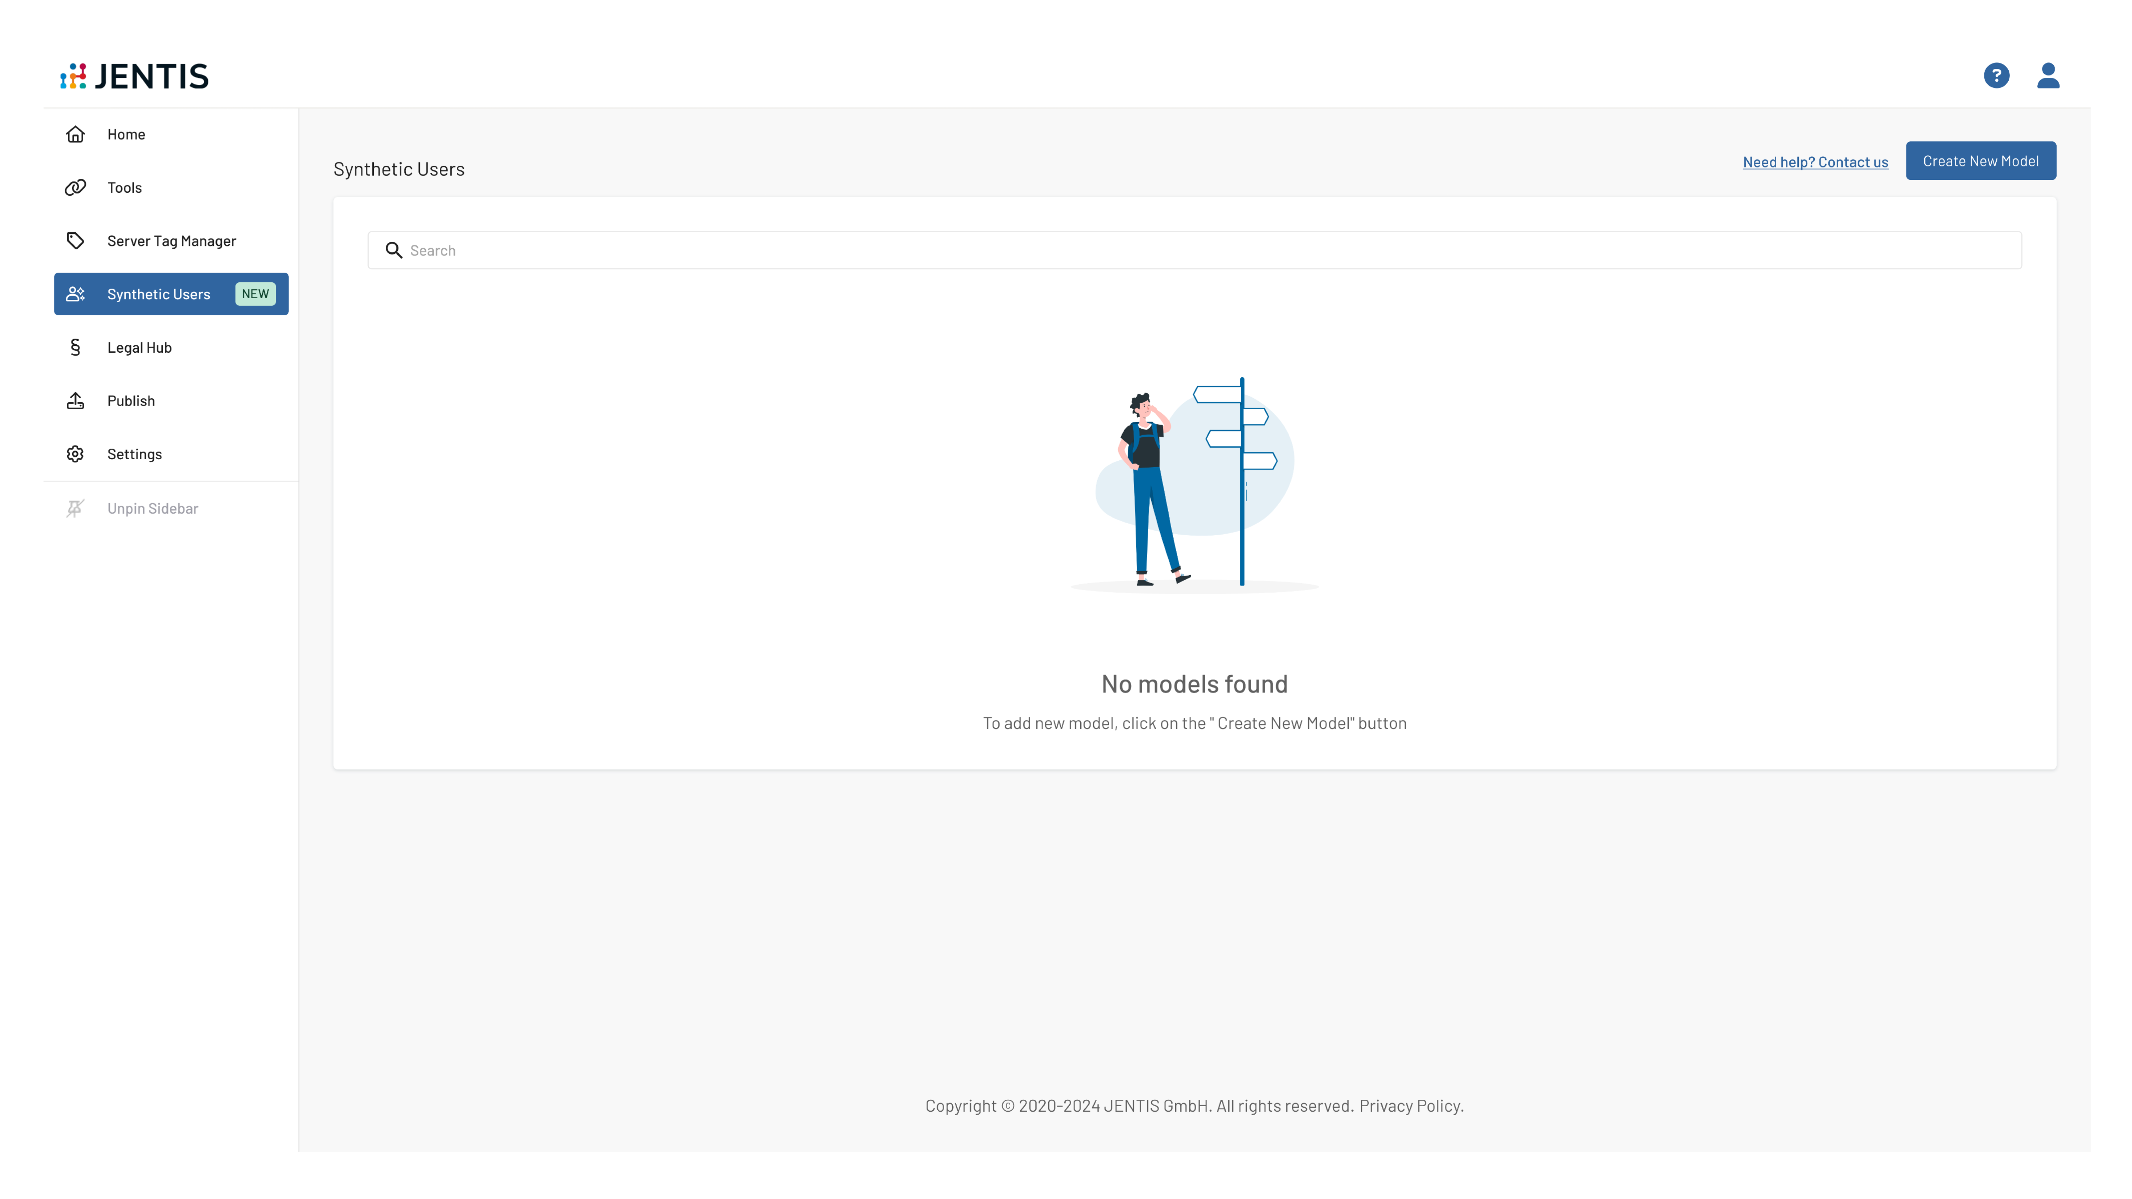The width and height of the screenshot is (2132, 1199).
Task: Follow the Need help? Contact us link
Action: coord(1815,162)
